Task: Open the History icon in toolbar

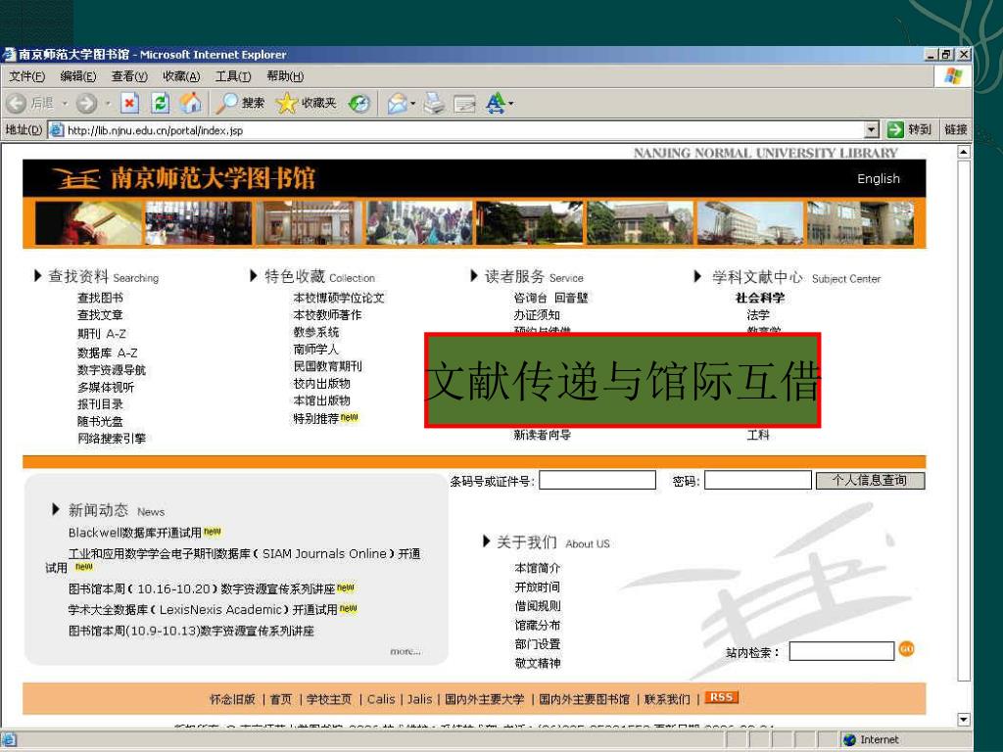Action: 359,103
